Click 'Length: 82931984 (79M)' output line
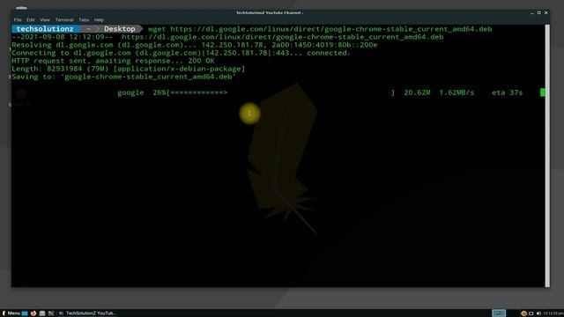This screenshot has width=564, height=317. pyautogui.click(x=129, y=69)
